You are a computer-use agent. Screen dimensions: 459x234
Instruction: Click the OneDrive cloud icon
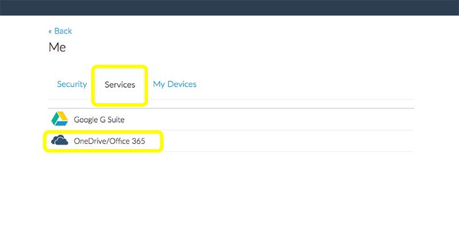60,141
